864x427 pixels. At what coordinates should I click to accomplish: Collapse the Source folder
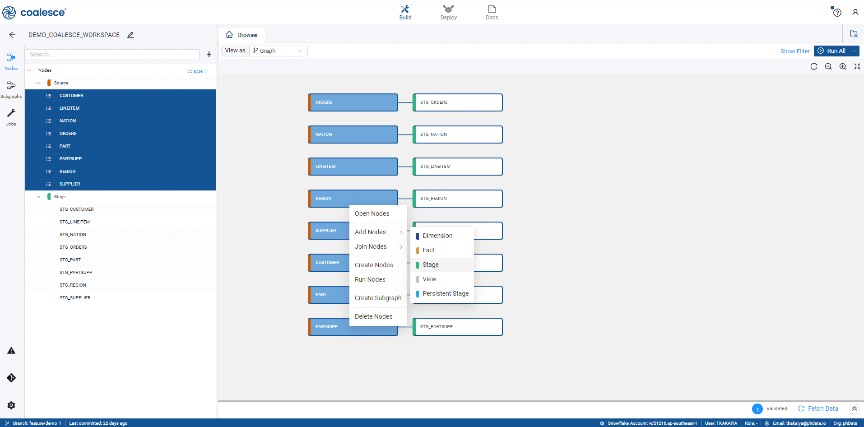pyautogui.click(x=38, y=83)
